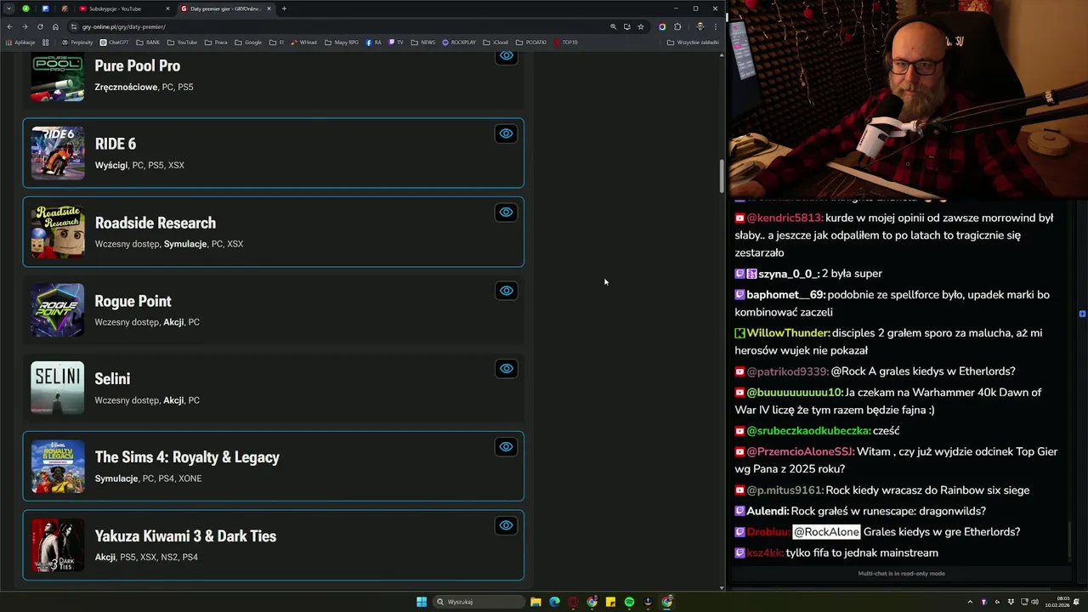Open the Yakuza Kiwami 3 cover thumbnail
Screen dimensions: 1088x612
58,545
